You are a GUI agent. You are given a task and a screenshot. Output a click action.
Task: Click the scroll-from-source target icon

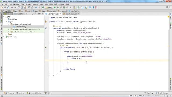(x=33, y=14)
